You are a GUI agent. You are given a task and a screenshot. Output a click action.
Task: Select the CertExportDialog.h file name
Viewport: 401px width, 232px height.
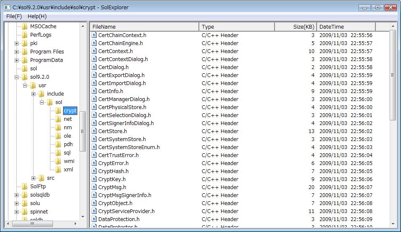121,75
